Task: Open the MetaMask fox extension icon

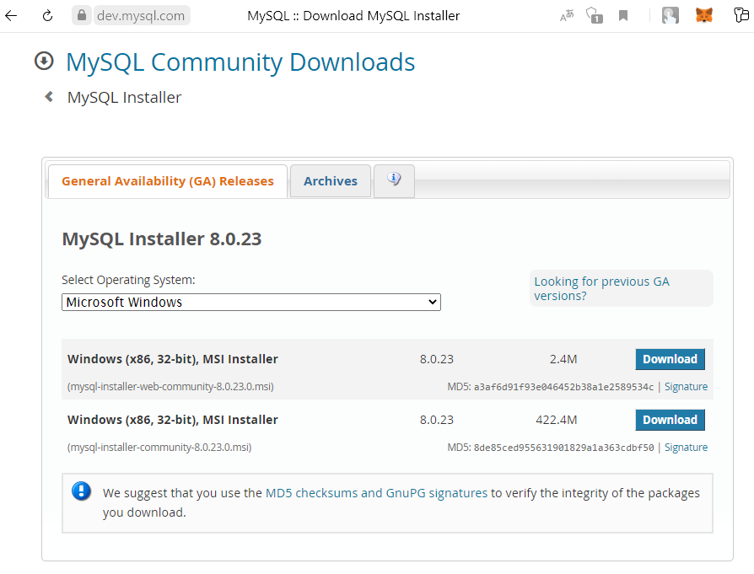Action: [704, 15]
